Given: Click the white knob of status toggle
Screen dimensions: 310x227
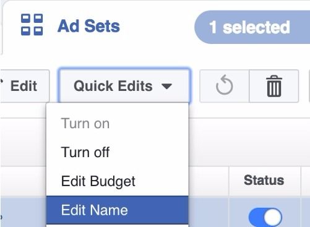Looking at the screenshot, I should pos(273,217).
